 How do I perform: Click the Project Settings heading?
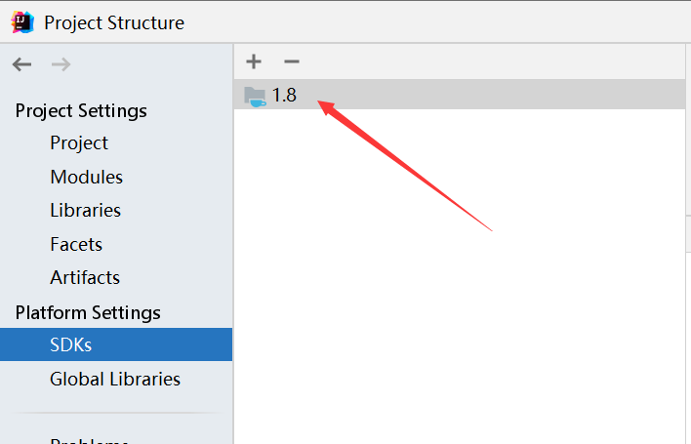click(81, 110)
